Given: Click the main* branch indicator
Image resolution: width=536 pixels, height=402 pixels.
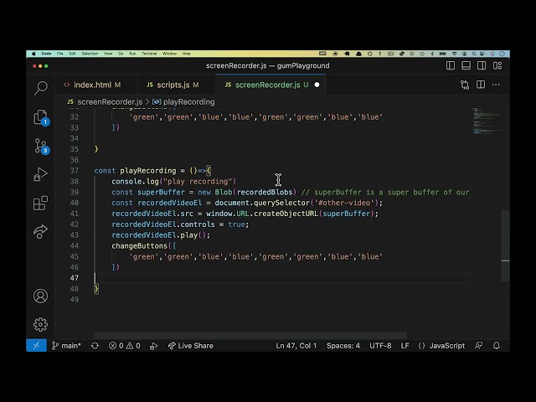Looking at the screenshot, I should click(x=66, y=346).
